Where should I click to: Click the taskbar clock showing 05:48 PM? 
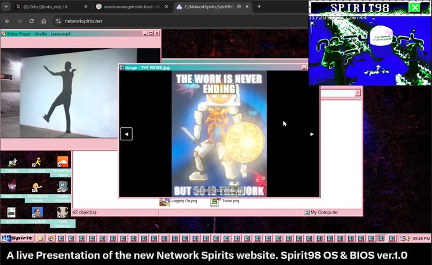point(421,238)
